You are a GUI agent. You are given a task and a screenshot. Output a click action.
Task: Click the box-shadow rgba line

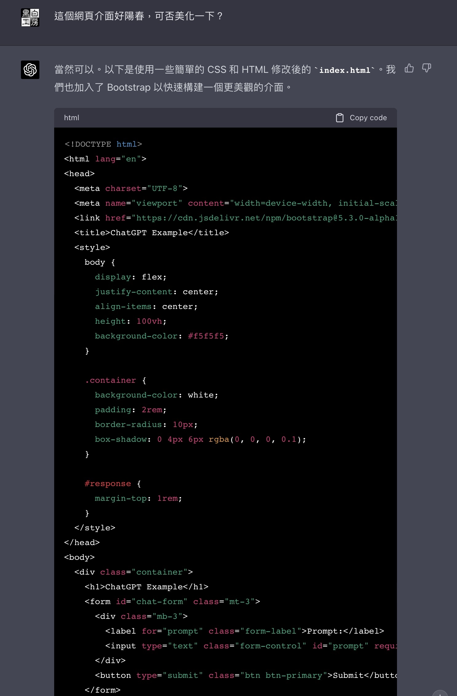[201, 439]
